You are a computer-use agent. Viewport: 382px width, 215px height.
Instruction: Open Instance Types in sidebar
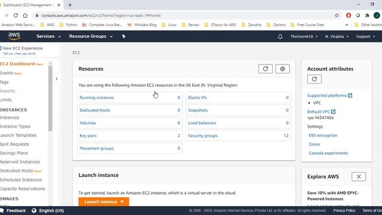pyautogui.click(x=15, y=126)
